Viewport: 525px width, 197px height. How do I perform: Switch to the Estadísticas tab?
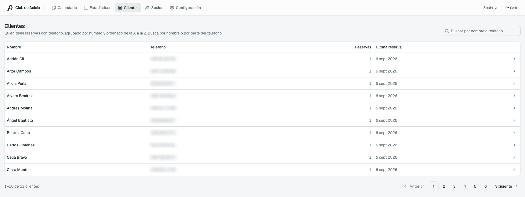point(97,8)
